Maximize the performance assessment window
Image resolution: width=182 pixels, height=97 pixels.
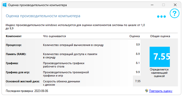164,5
